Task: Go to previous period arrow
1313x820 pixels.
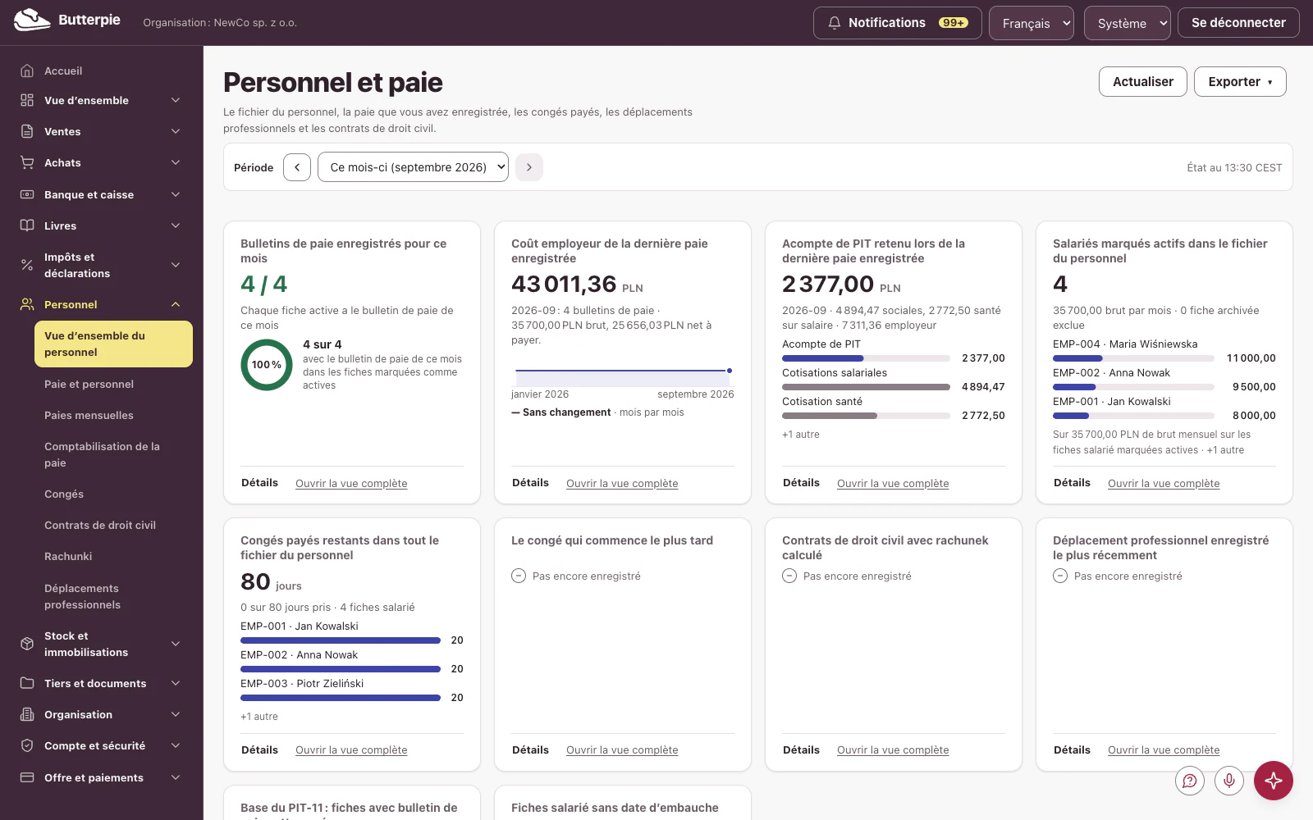Action: click(x=297, y=167)
